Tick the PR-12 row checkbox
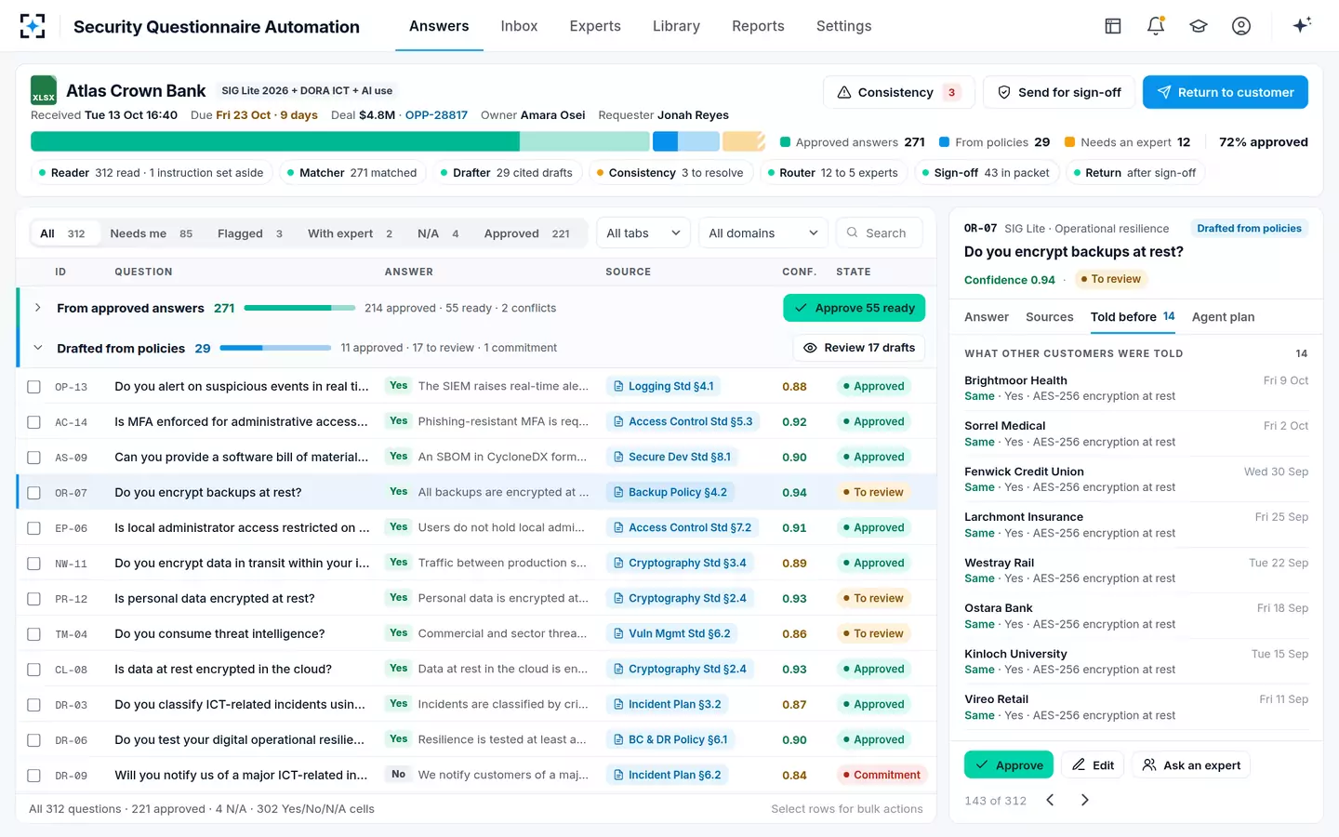Screen dimensions: 1339x837 click(x=34, y=599)
